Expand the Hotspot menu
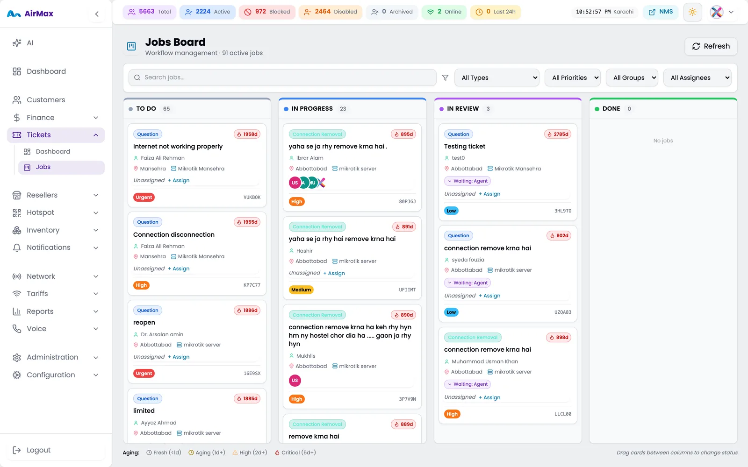The image size is (748, 467). pos(56,212)
